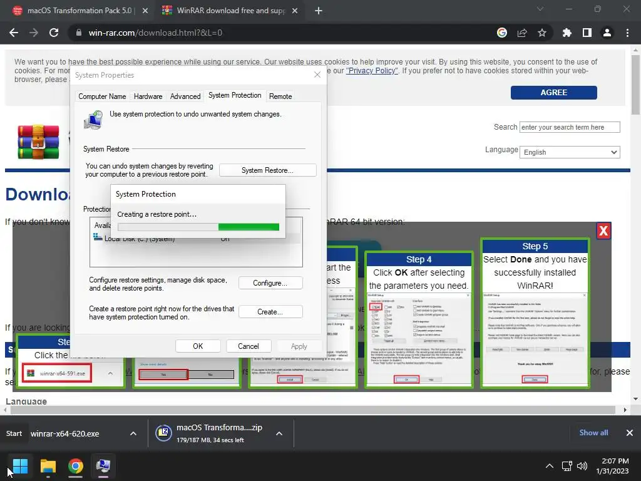This screenshot has height=481, width=641.
Task: Close the System Properties dialog
Action: (317, 75)
